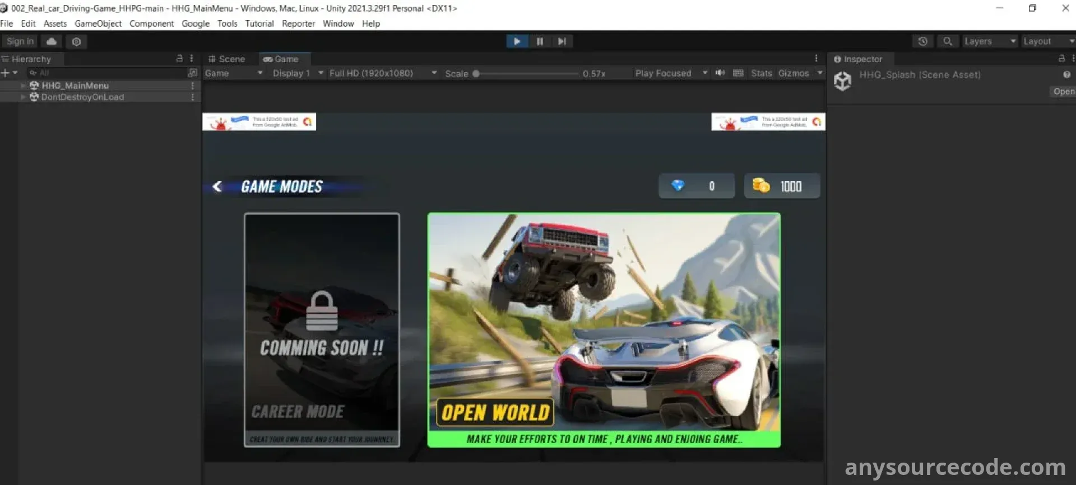
Task: Open the Layers dropdown
Action: (989, 41)
